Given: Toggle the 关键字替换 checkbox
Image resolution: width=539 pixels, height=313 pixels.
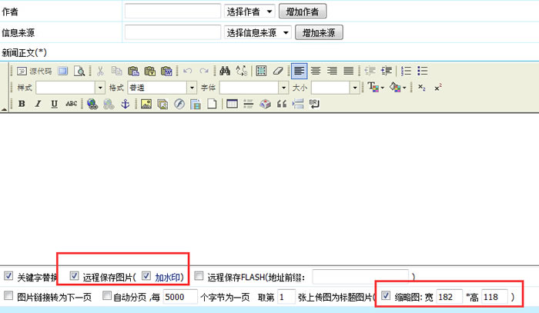Looking at the screenshot, I should pos(8,275).
